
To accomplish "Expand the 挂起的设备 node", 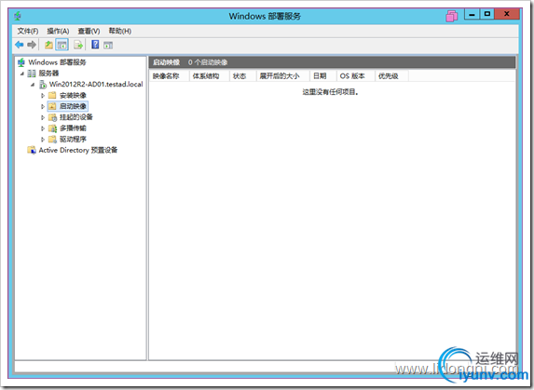I will (x=43, y=117).
